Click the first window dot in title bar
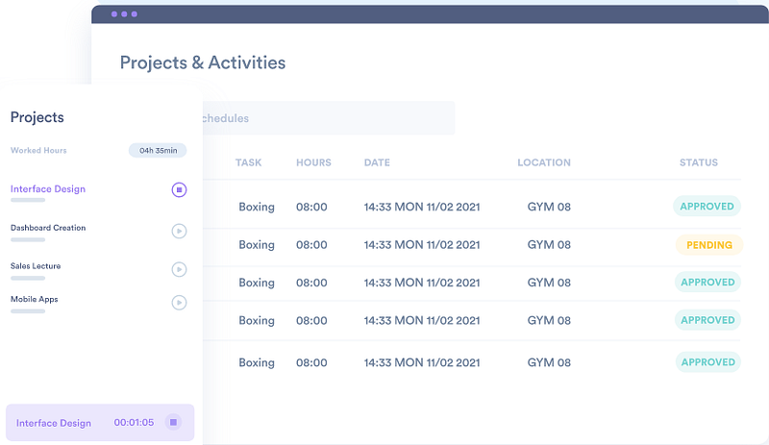The width and height of the screenshot is (769, 445). coord(114,14)
